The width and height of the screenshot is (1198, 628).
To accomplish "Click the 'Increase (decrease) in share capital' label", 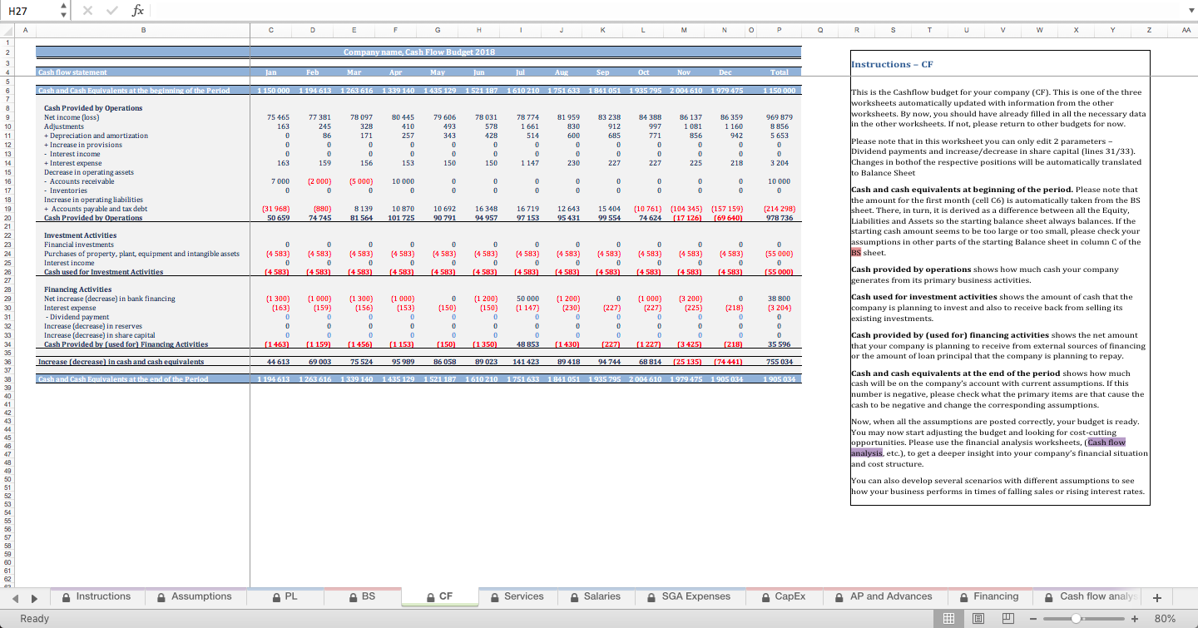I will click(x=99, y=335).
